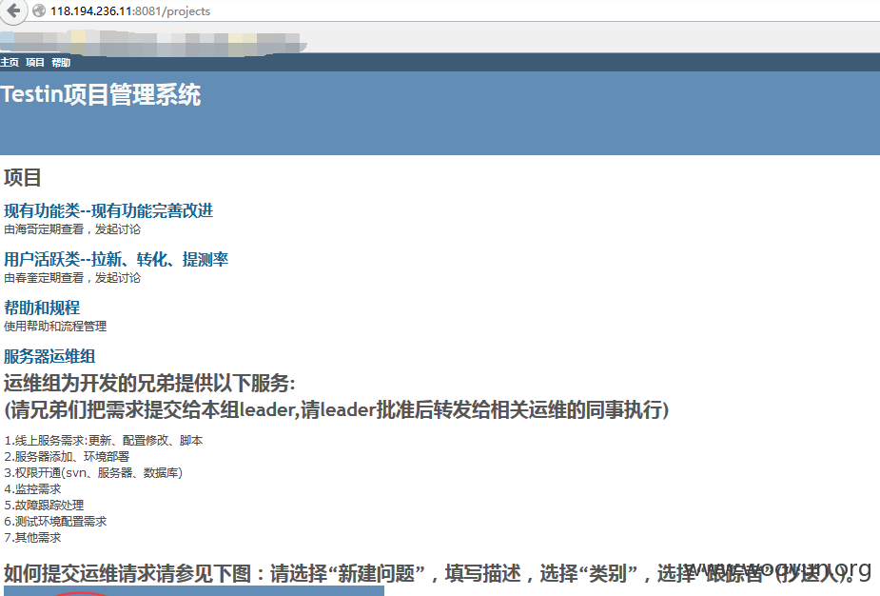Click the line about submitting requests to leader
This screenshot has height=596, width=880.
click(336, 409)
